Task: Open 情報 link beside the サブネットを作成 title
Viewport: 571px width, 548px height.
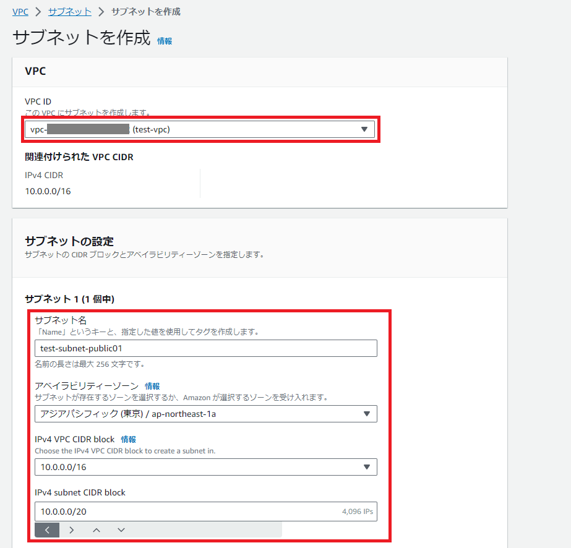Action: [x=165, y=41]
